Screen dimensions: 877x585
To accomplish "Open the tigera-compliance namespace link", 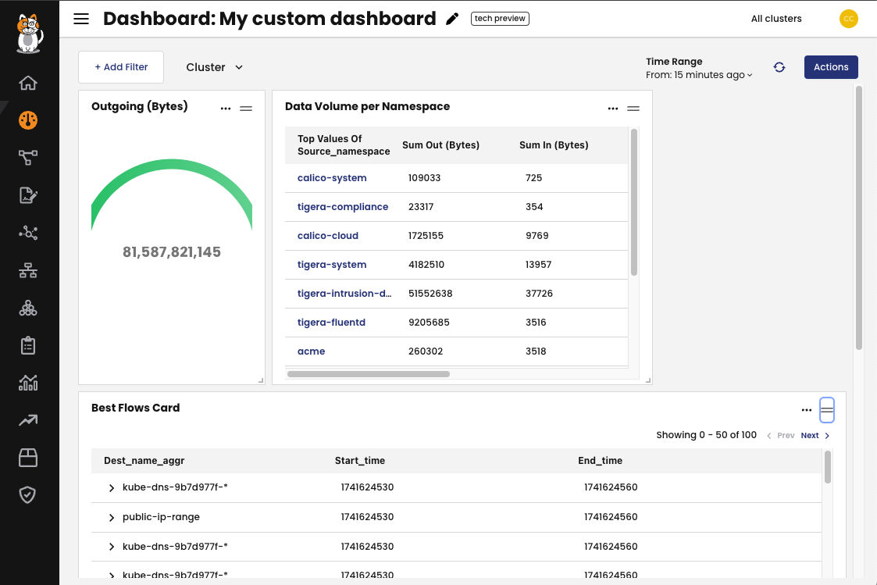I will 342,206.
